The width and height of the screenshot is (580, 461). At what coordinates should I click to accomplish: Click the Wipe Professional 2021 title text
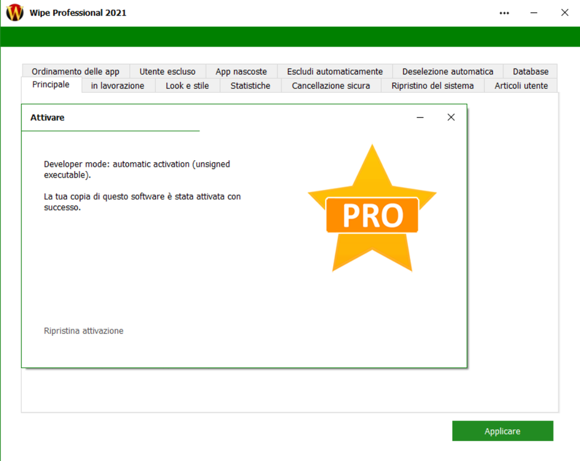click(x=78, y=13)
